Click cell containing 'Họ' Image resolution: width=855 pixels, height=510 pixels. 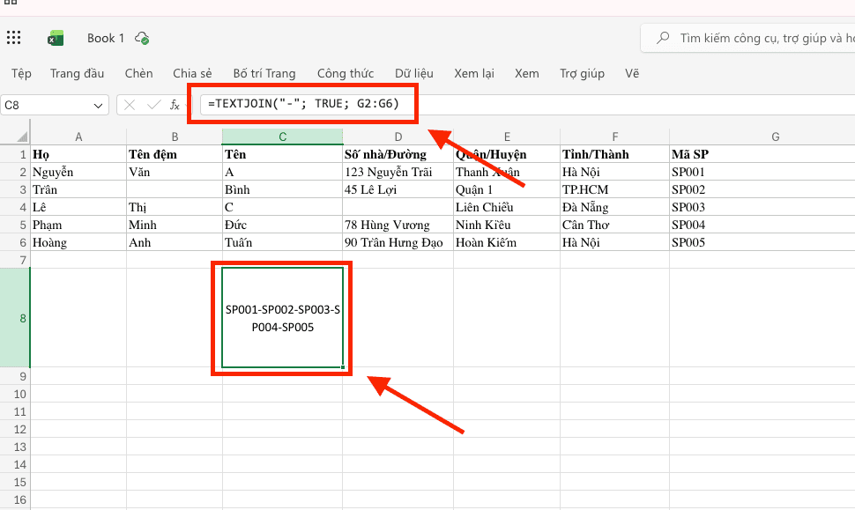pyautogui.click(x=78, y=154)
